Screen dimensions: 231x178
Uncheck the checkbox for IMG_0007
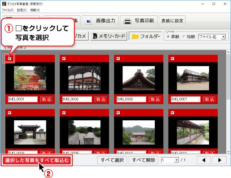coord(172,58)
